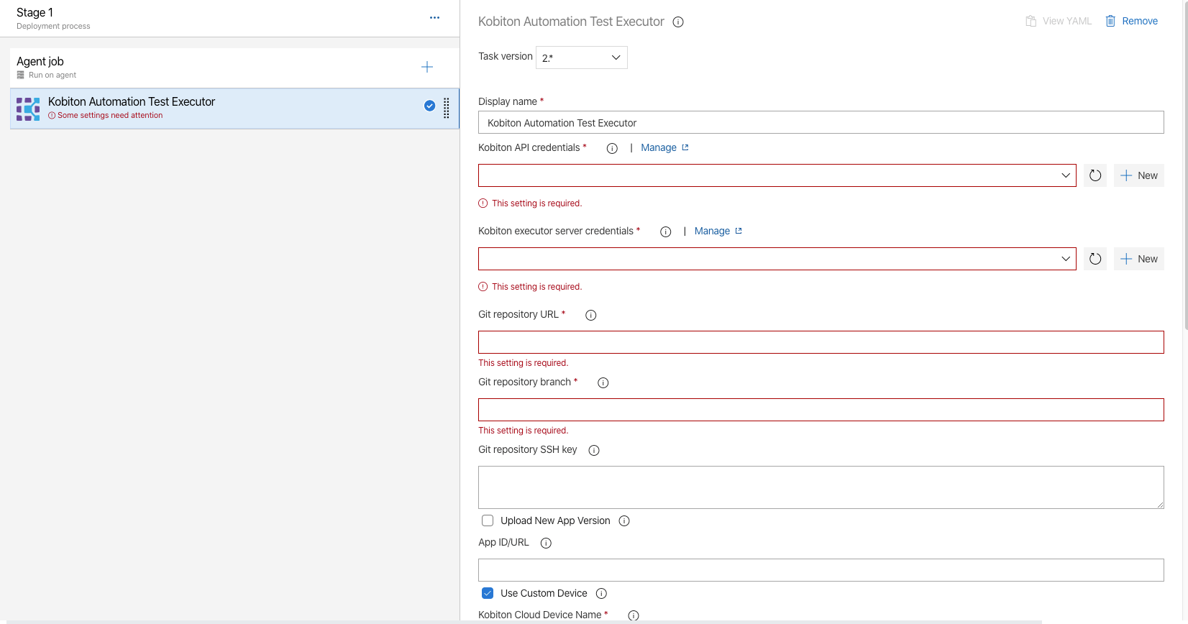Click external link icon beside API credentials Manage
This screenshot has width=1188, height=624.
coord(685,147)
